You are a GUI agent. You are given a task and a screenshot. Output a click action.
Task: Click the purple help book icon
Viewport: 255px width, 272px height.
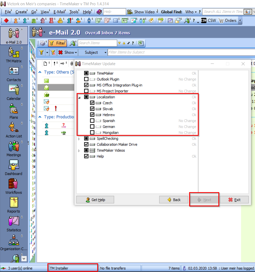pyautogui.click(x=99, y=12)
